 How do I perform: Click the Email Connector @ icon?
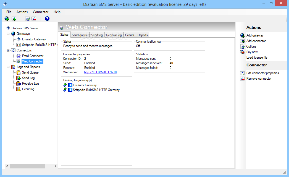tap(19, 56)
